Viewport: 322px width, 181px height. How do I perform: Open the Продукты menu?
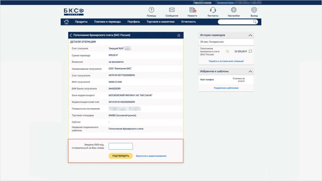81,22
